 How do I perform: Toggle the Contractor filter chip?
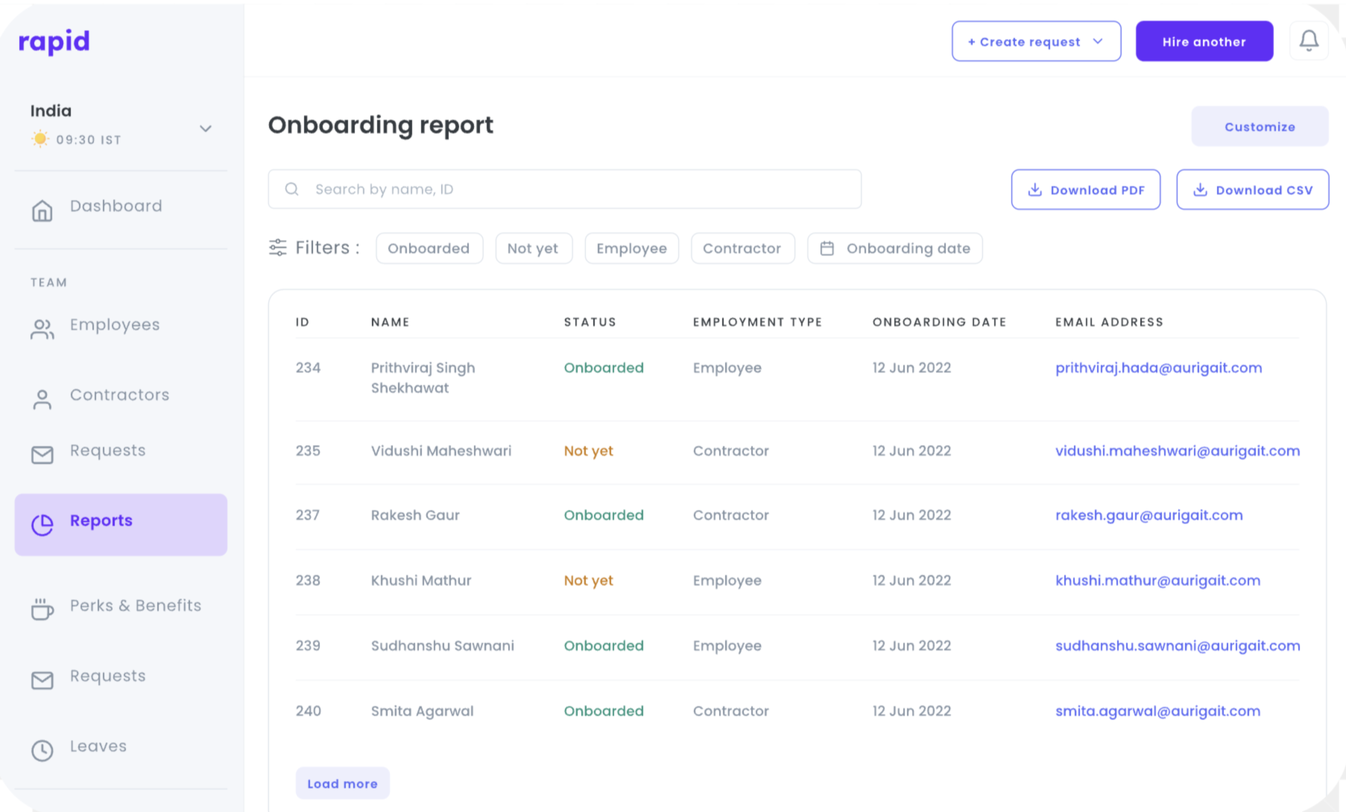pyautogui.click(x=742, y=248)
